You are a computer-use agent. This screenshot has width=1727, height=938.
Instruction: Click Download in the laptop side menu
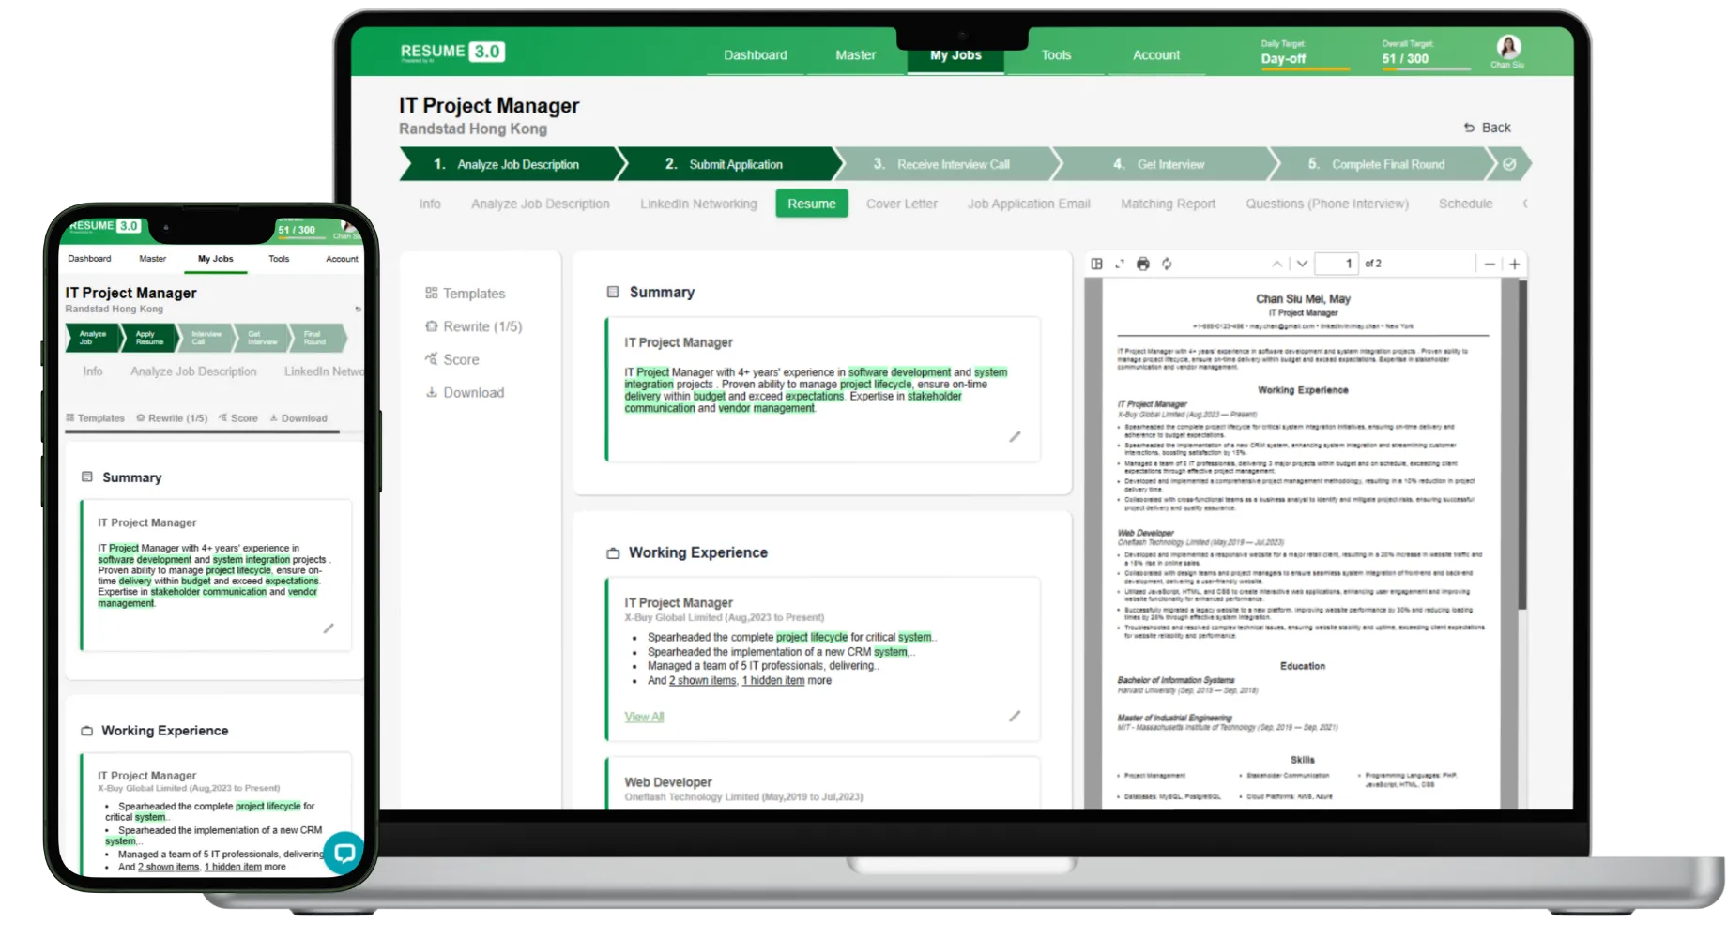pos(465,392)
